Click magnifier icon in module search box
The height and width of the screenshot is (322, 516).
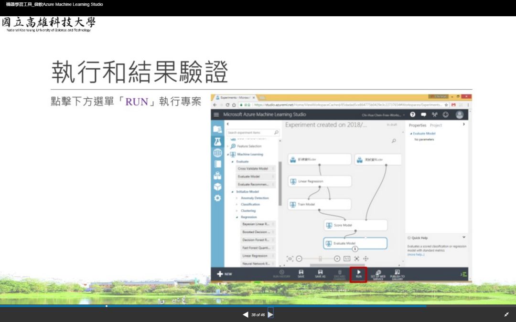coord(276,133)
